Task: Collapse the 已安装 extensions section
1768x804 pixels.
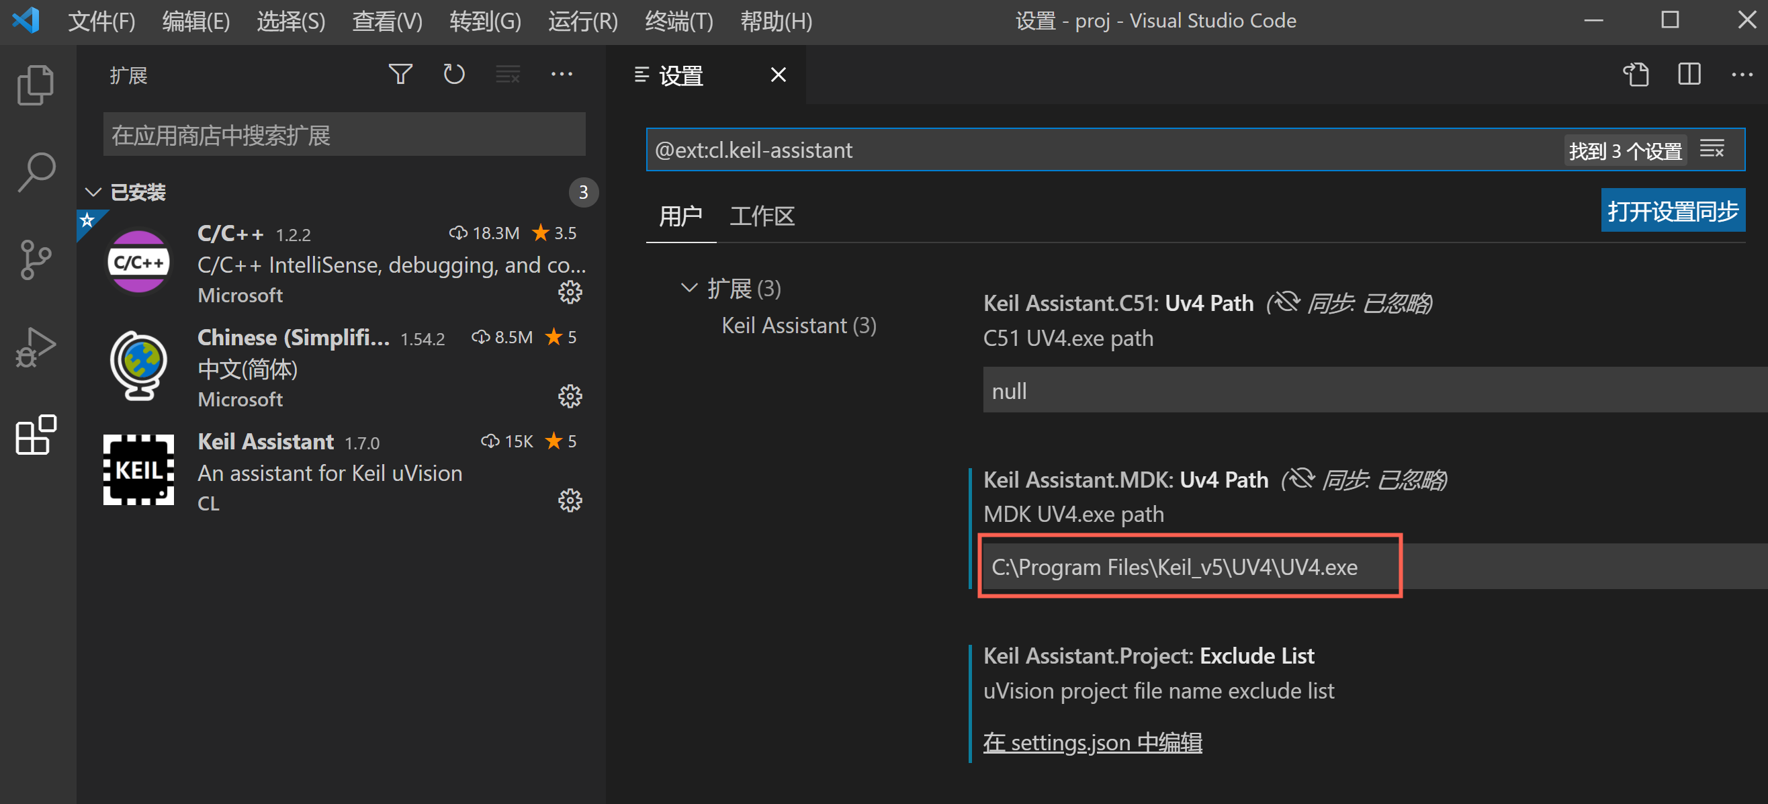Action: [x=93, y=191]
